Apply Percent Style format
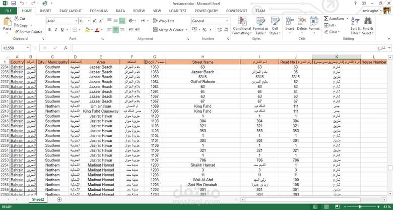This screenshot has width=393, height=210. [x=205, y=30]
